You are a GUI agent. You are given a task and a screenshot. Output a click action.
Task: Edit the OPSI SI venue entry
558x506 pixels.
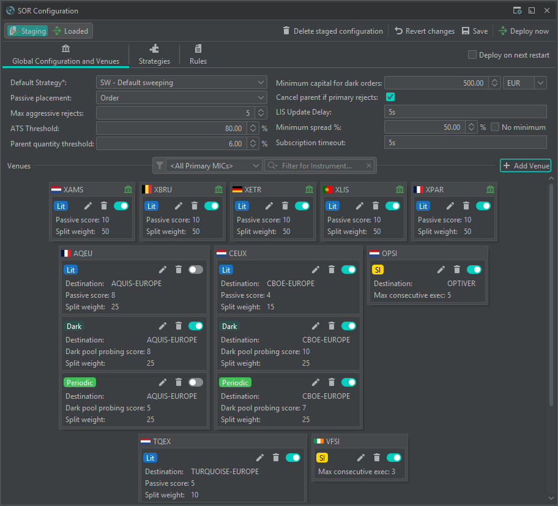pyautogui.click(x=441, y=270)
